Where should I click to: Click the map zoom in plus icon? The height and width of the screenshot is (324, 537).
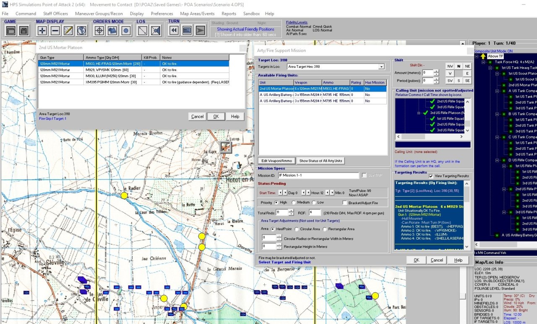42,30
